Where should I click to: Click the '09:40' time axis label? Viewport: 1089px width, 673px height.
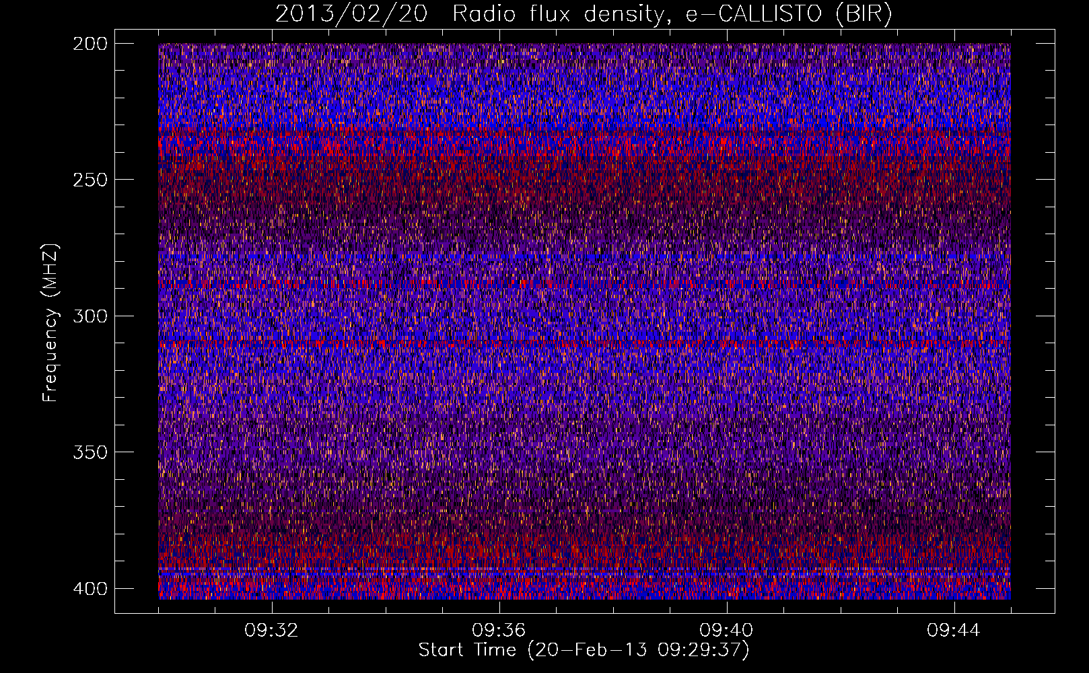click(x=726, y=631)
